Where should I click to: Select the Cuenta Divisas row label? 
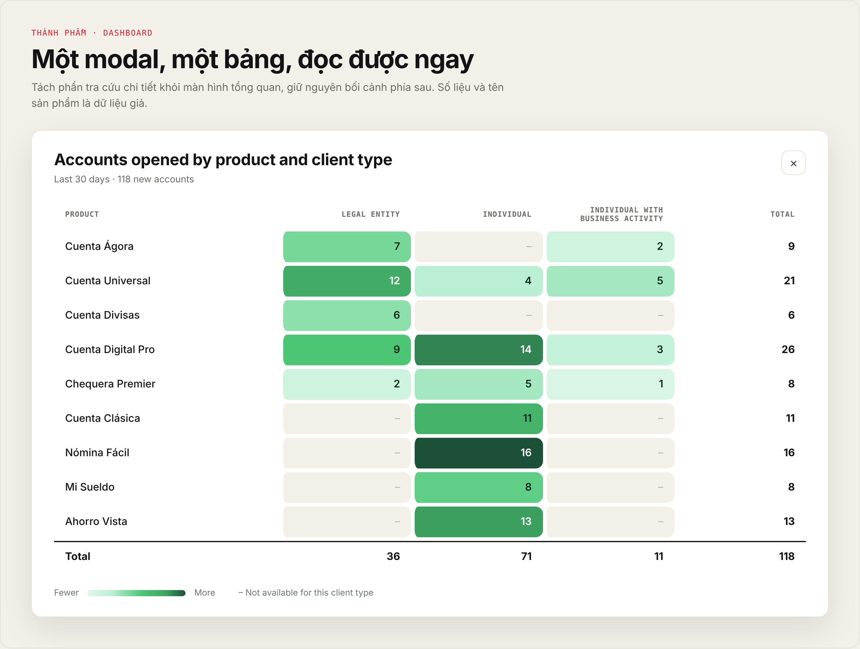pyautogui.click(x=102, y=315)
